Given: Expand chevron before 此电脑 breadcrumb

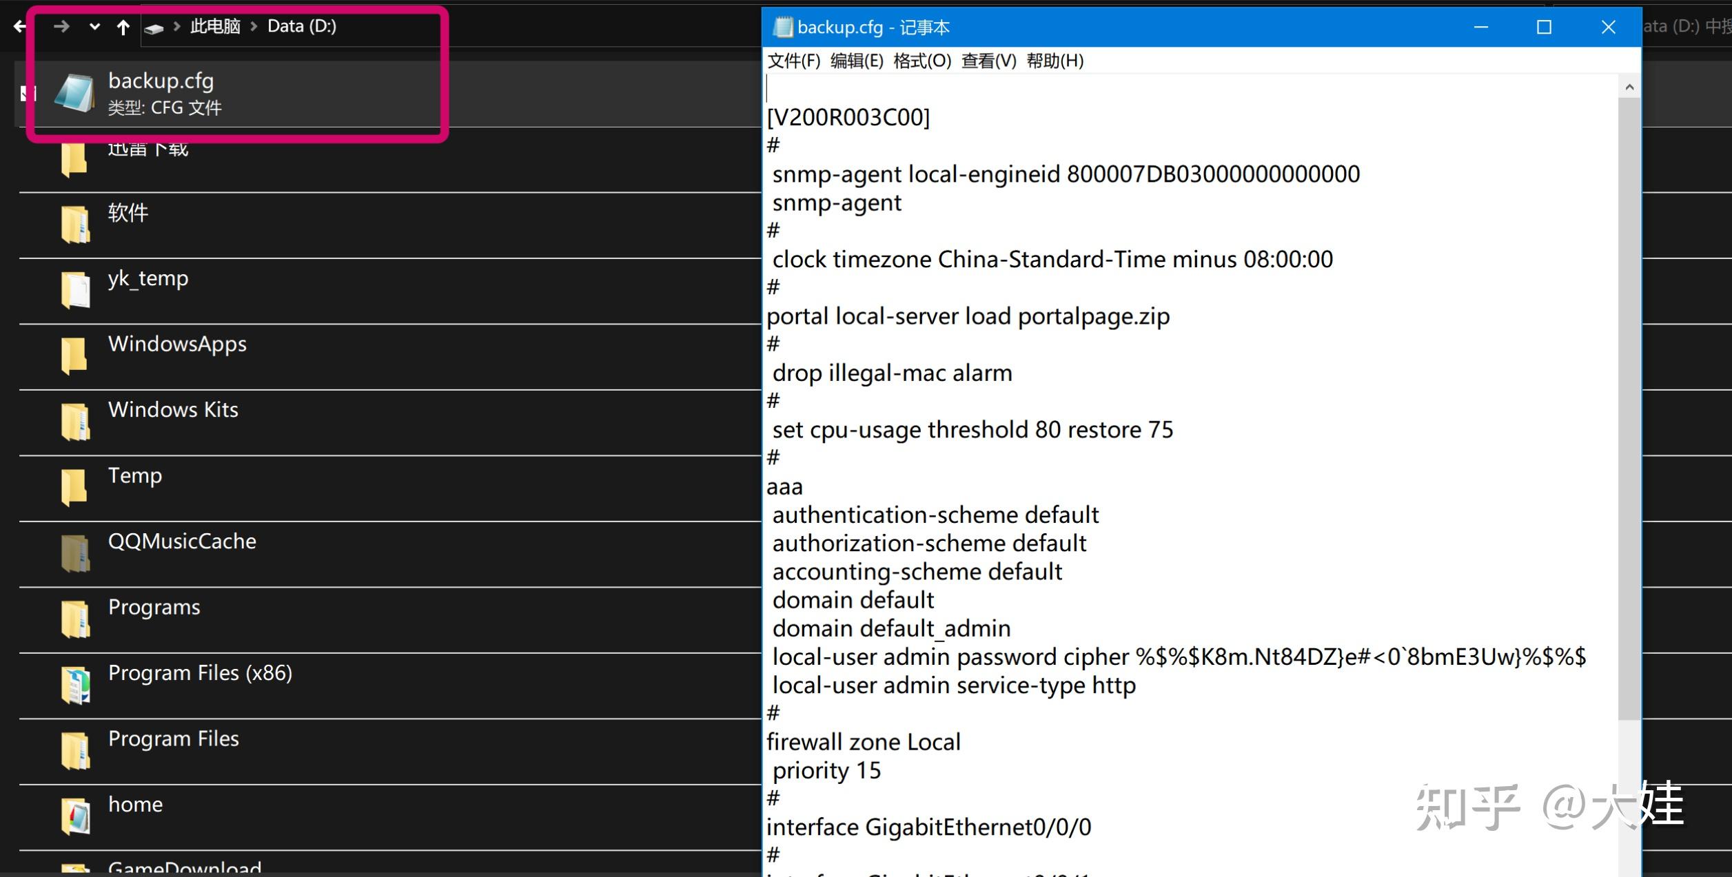Looking at the screenshot, I should pyautogui.click(x=176, y=26).
